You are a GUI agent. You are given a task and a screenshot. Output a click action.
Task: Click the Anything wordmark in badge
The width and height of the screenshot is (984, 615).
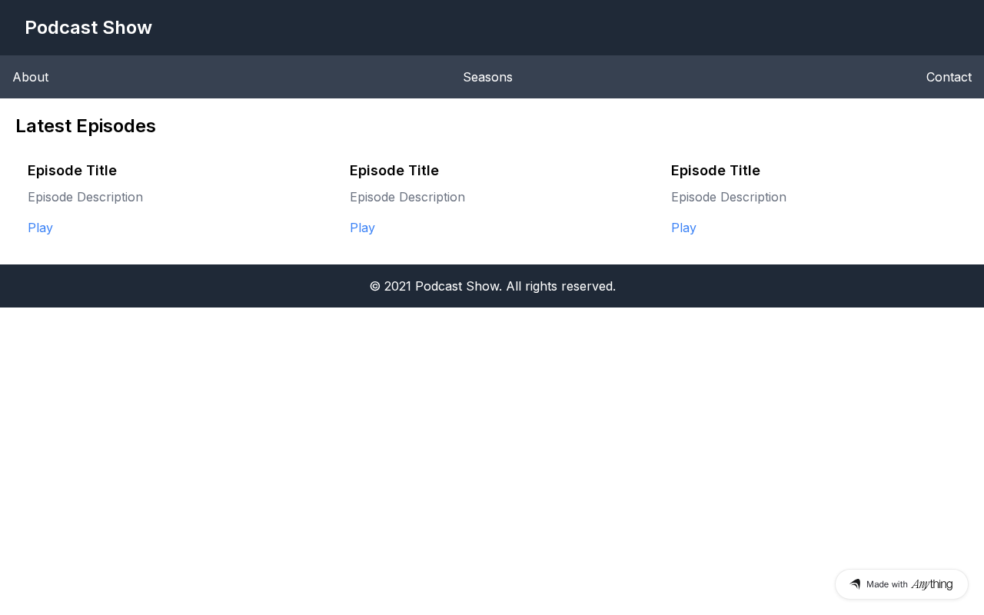[932, 584]
